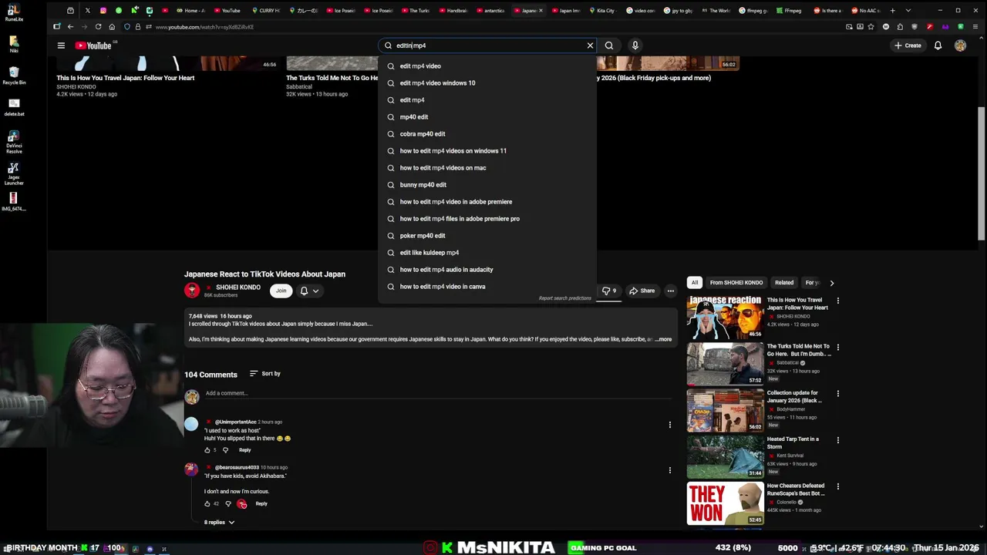Image resolution: width=987 pixels, height=555 pixels.
Task: Open 'This Is How You Travel Japan' sidebar thumbnail
Action: pos(725,317)
